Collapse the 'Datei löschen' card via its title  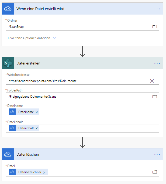pos(28,154)
